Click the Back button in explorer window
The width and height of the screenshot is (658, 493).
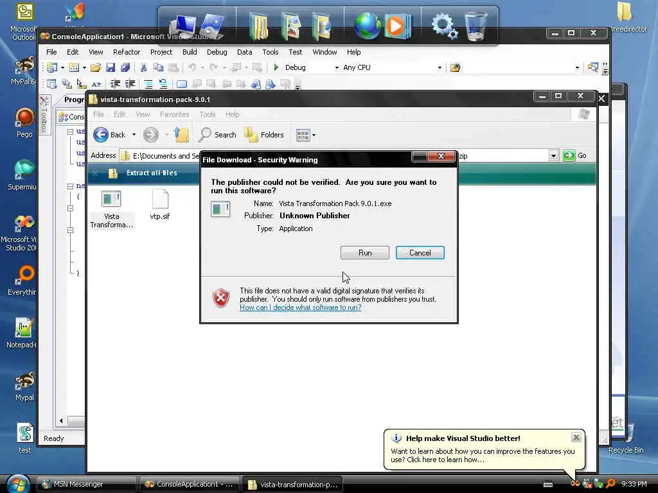click(x=109, y=135)
